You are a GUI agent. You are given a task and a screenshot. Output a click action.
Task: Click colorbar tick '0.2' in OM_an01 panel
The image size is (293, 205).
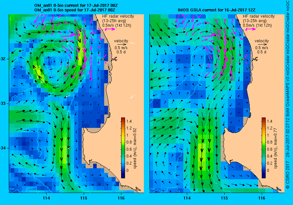tap(129, 163)
